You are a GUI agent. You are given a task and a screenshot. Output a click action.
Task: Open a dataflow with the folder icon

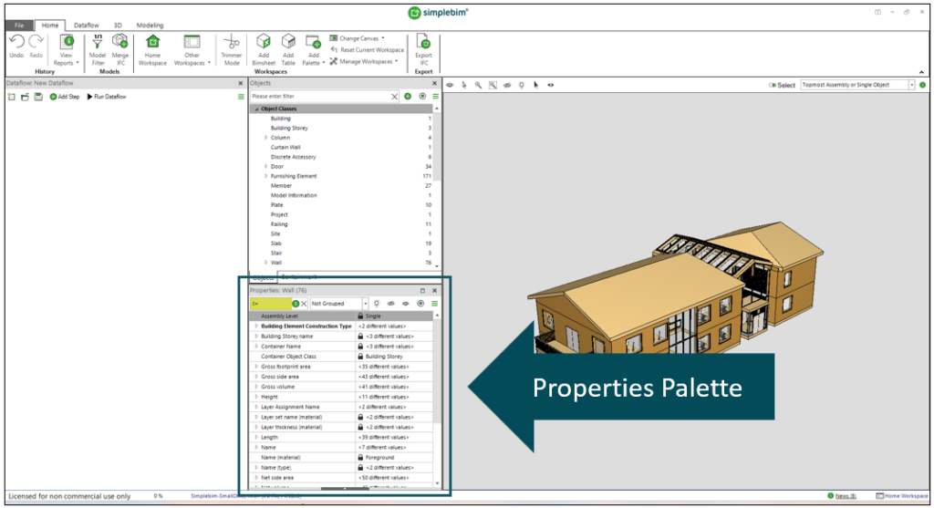[25, 97]
